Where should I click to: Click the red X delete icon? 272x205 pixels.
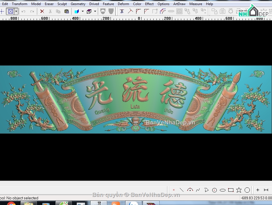(x=42, y=12)
